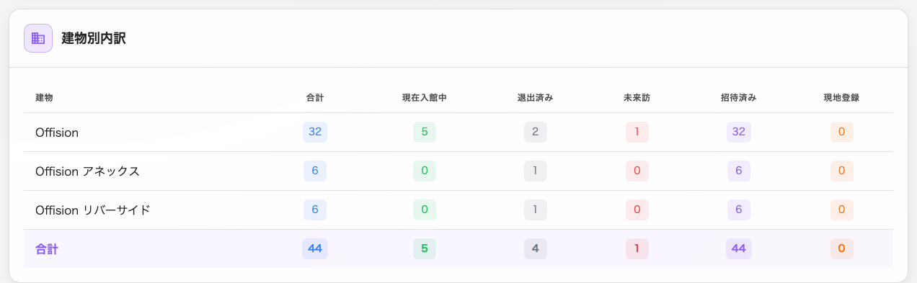Click the 建物別内訳 heading
This screenshot has width=917, height=283.
pos(94,38)
